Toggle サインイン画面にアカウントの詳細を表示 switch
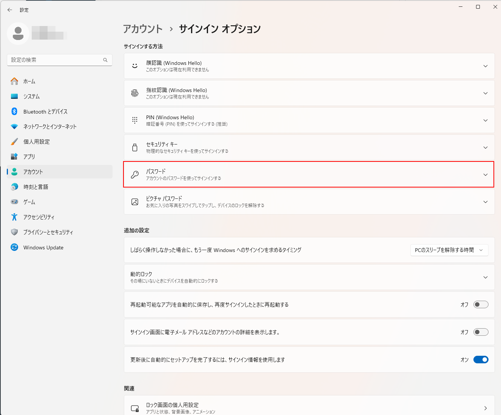Viewport: 501px width, 415px height. point(481,332)
